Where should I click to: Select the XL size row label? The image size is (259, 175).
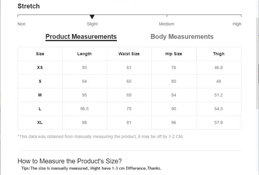[x=40, y=122]
